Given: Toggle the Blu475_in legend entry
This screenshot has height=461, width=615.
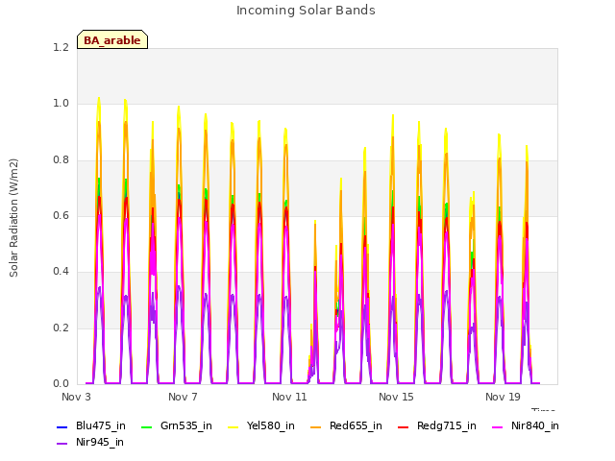Looking at the screenshot, I should [91, 426].
